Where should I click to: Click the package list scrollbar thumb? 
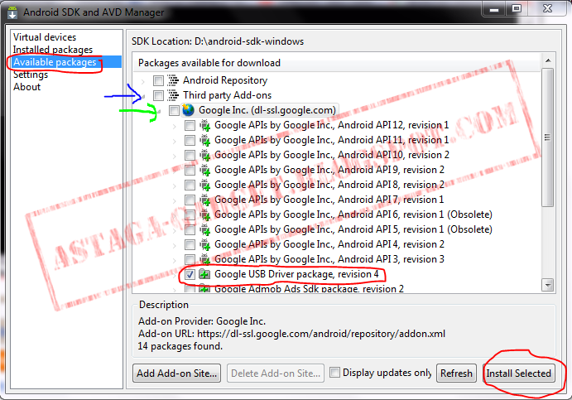coord(547,137)
